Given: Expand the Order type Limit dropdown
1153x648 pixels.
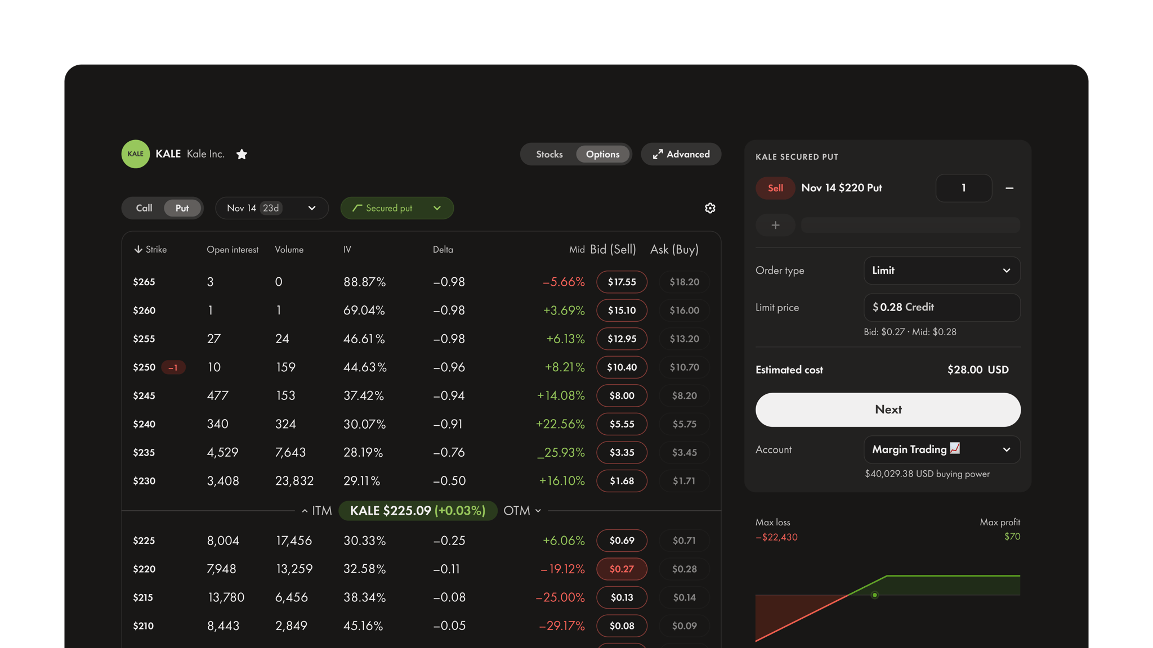Looking at the screenshot, I should click(x=941, y=271).
